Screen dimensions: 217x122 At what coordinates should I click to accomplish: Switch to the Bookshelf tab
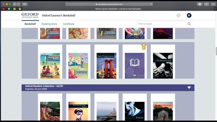click(x=30, y=24)
